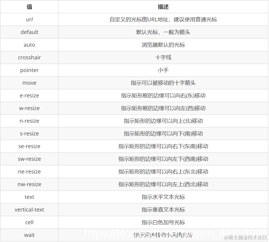The width and height of the screenshot is (269, 242).
Task: Select the 'move' value cell
Action: pos(29,83)
